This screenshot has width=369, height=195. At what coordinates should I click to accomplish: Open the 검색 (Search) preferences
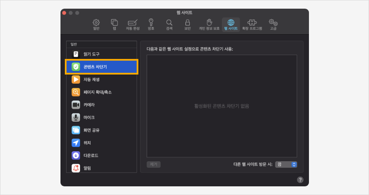pos(169,24)
